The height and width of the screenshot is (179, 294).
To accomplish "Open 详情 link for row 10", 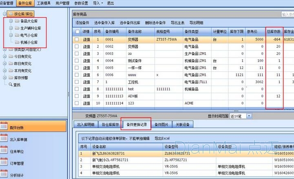I will (x=86, y=103).
